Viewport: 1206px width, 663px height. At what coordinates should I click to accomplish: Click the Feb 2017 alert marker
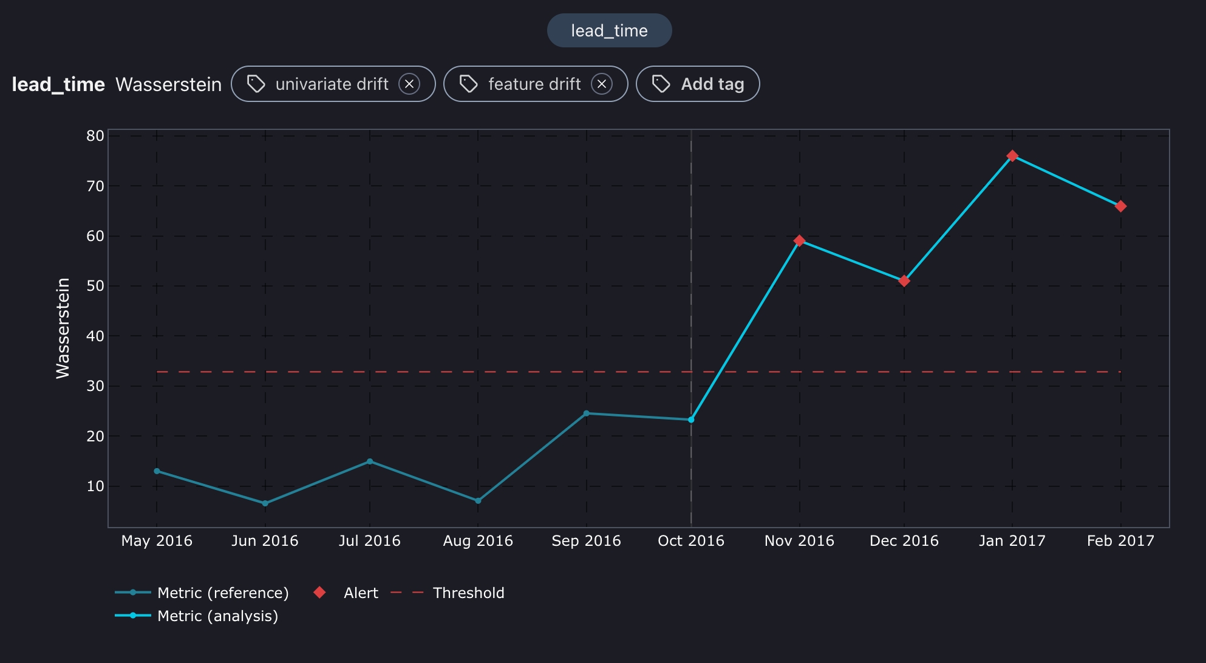point(1120,206)
